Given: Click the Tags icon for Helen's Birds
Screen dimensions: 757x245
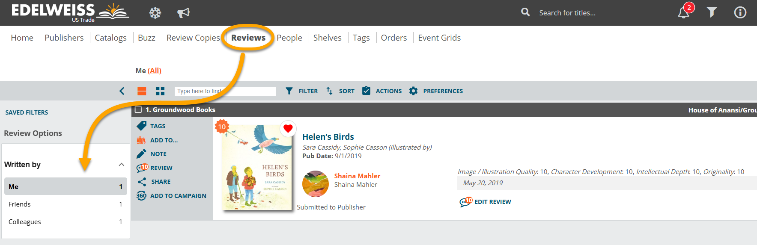Looking at the screenshot, I should tap(142, 126).
